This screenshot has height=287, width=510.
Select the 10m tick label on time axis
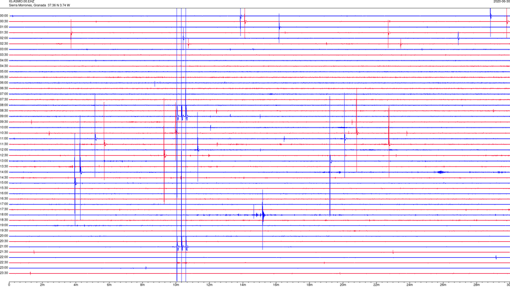pos(176,285)
